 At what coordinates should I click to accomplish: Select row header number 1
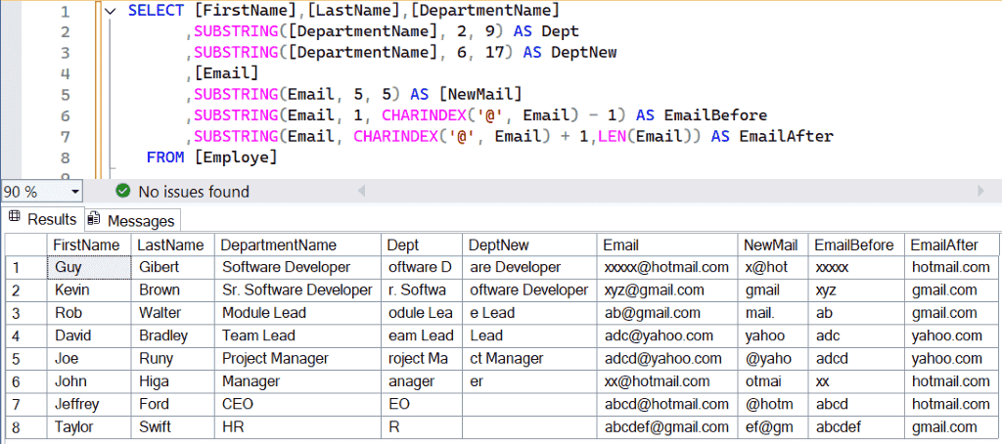(25, 267)
